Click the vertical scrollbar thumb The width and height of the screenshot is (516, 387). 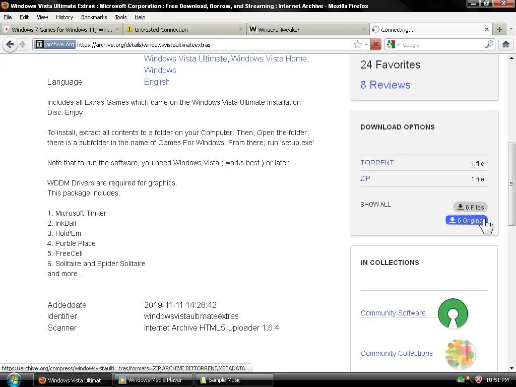click(511, 183)
